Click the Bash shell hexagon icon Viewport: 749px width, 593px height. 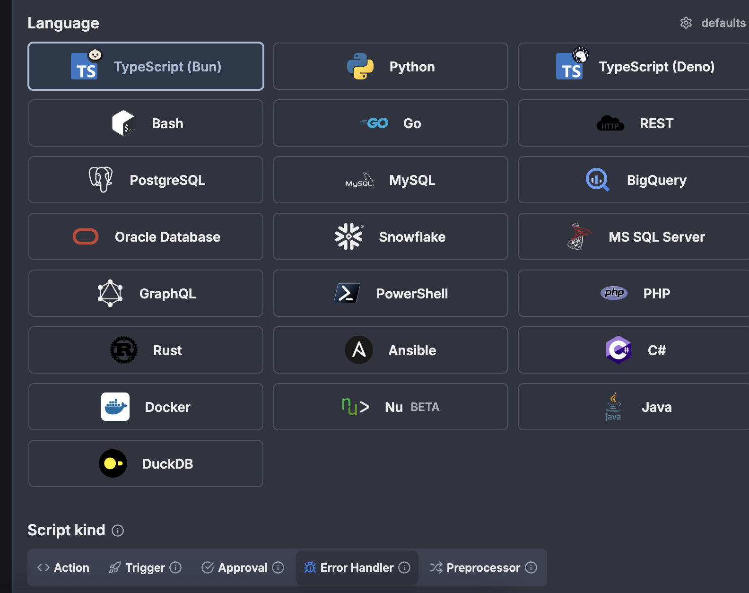pos(123,123)
